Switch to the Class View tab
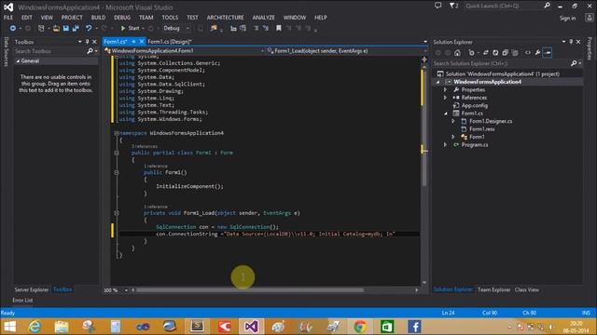Screen dimensions: 597x335 (526, 289)
